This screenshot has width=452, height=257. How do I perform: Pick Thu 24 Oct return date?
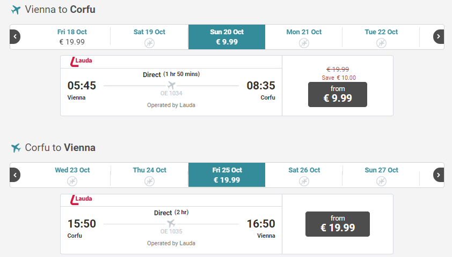point(149,175)
